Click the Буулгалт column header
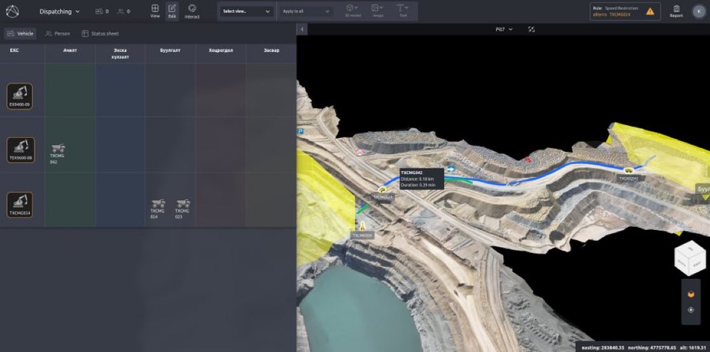This screenshot has width=710, height=352. [171, 50]
